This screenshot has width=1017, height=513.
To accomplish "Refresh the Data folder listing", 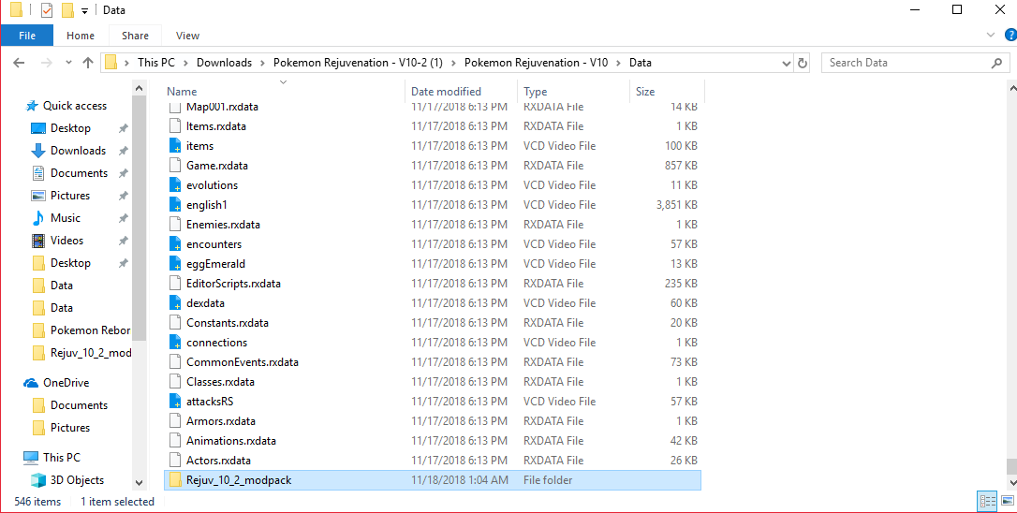I will (x=803, y=63).
